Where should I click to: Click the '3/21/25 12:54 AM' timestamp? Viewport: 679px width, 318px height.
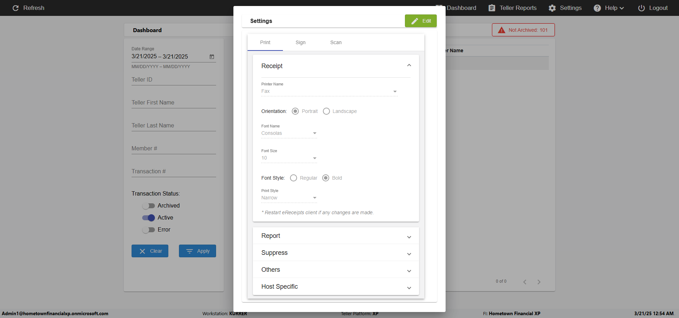[x=654, y=313]
